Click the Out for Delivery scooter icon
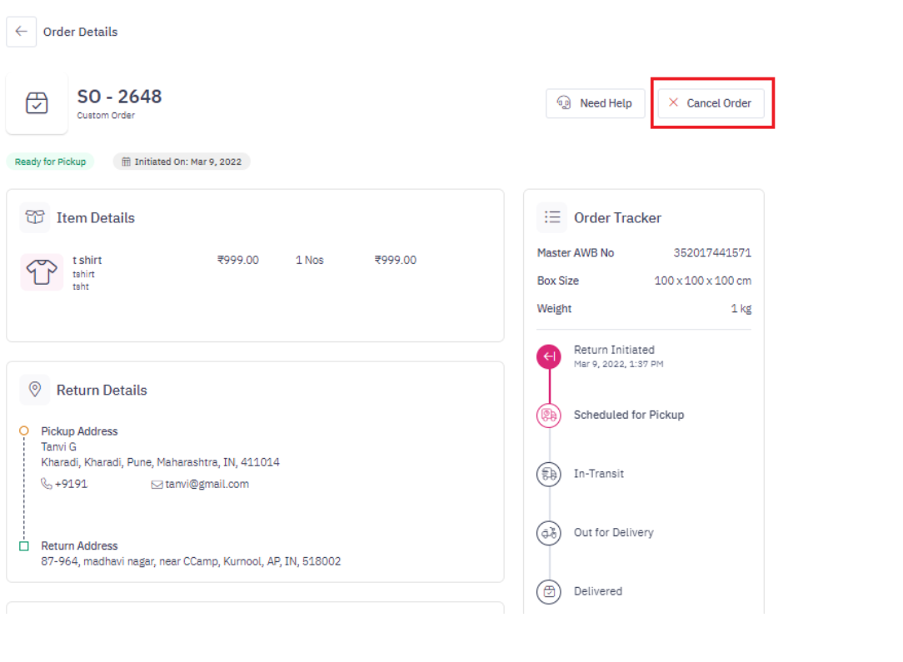The image size is (903, 662). [549, 533]
